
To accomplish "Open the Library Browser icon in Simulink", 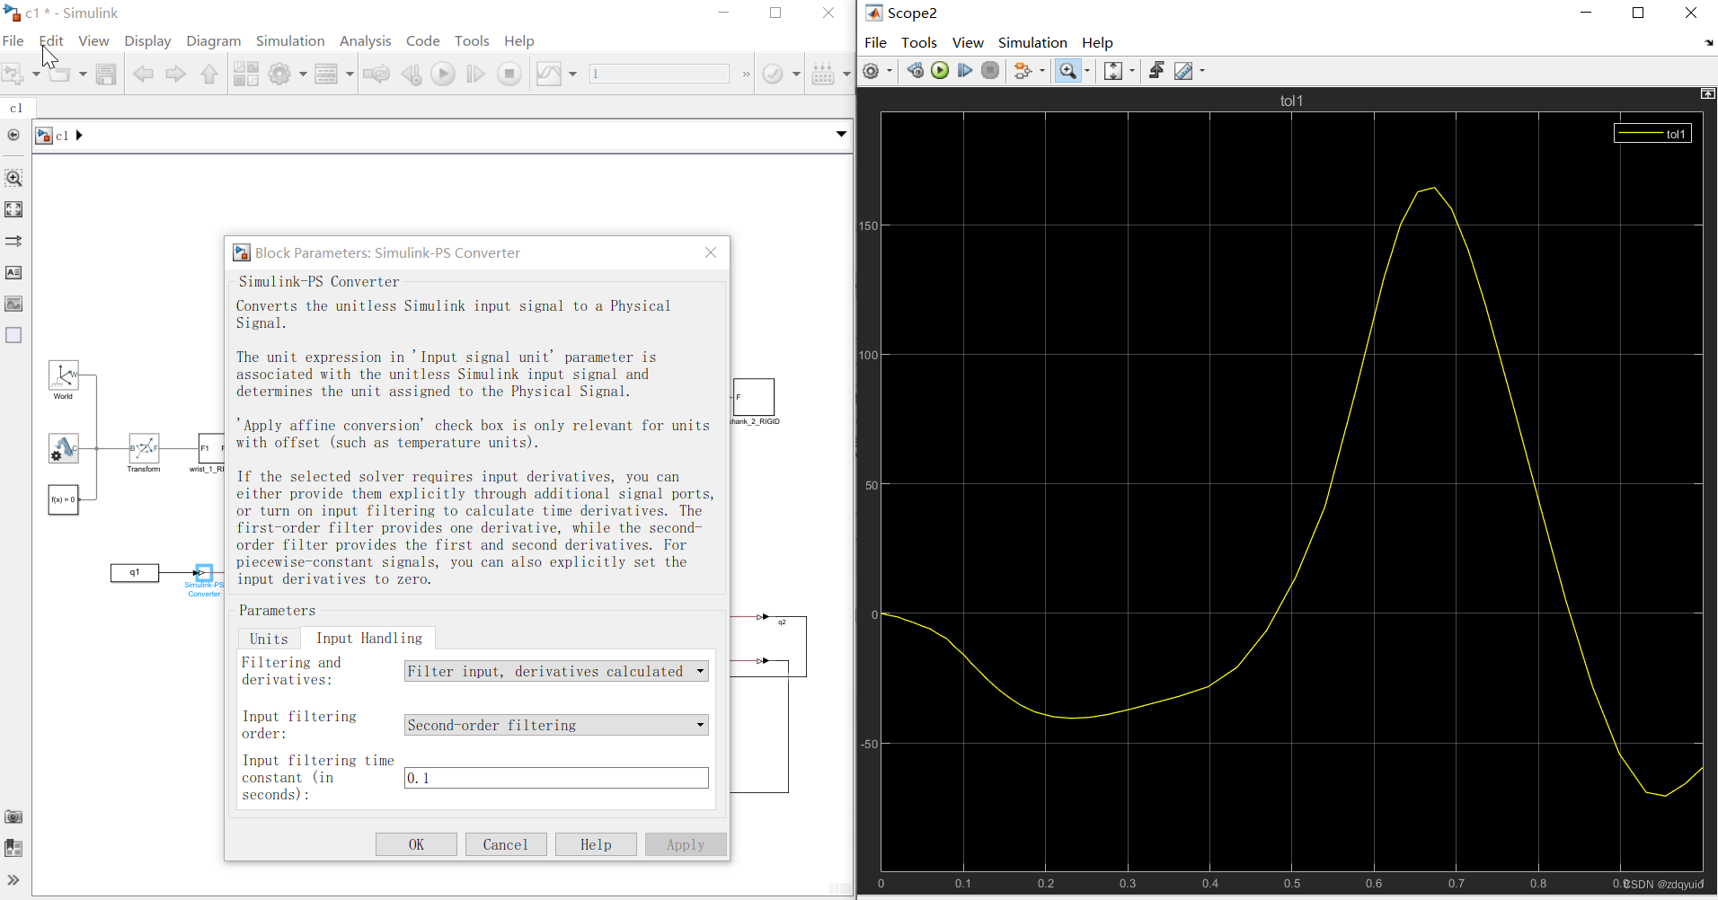I will click(245, 74).
